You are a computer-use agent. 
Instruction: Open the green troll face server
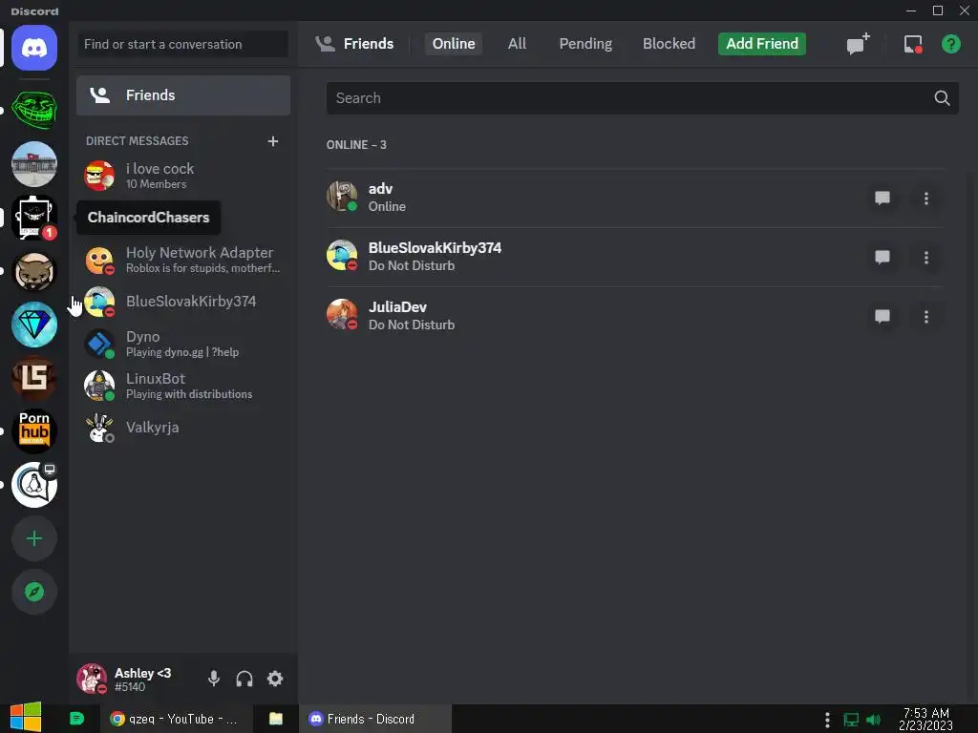point(34,111)
